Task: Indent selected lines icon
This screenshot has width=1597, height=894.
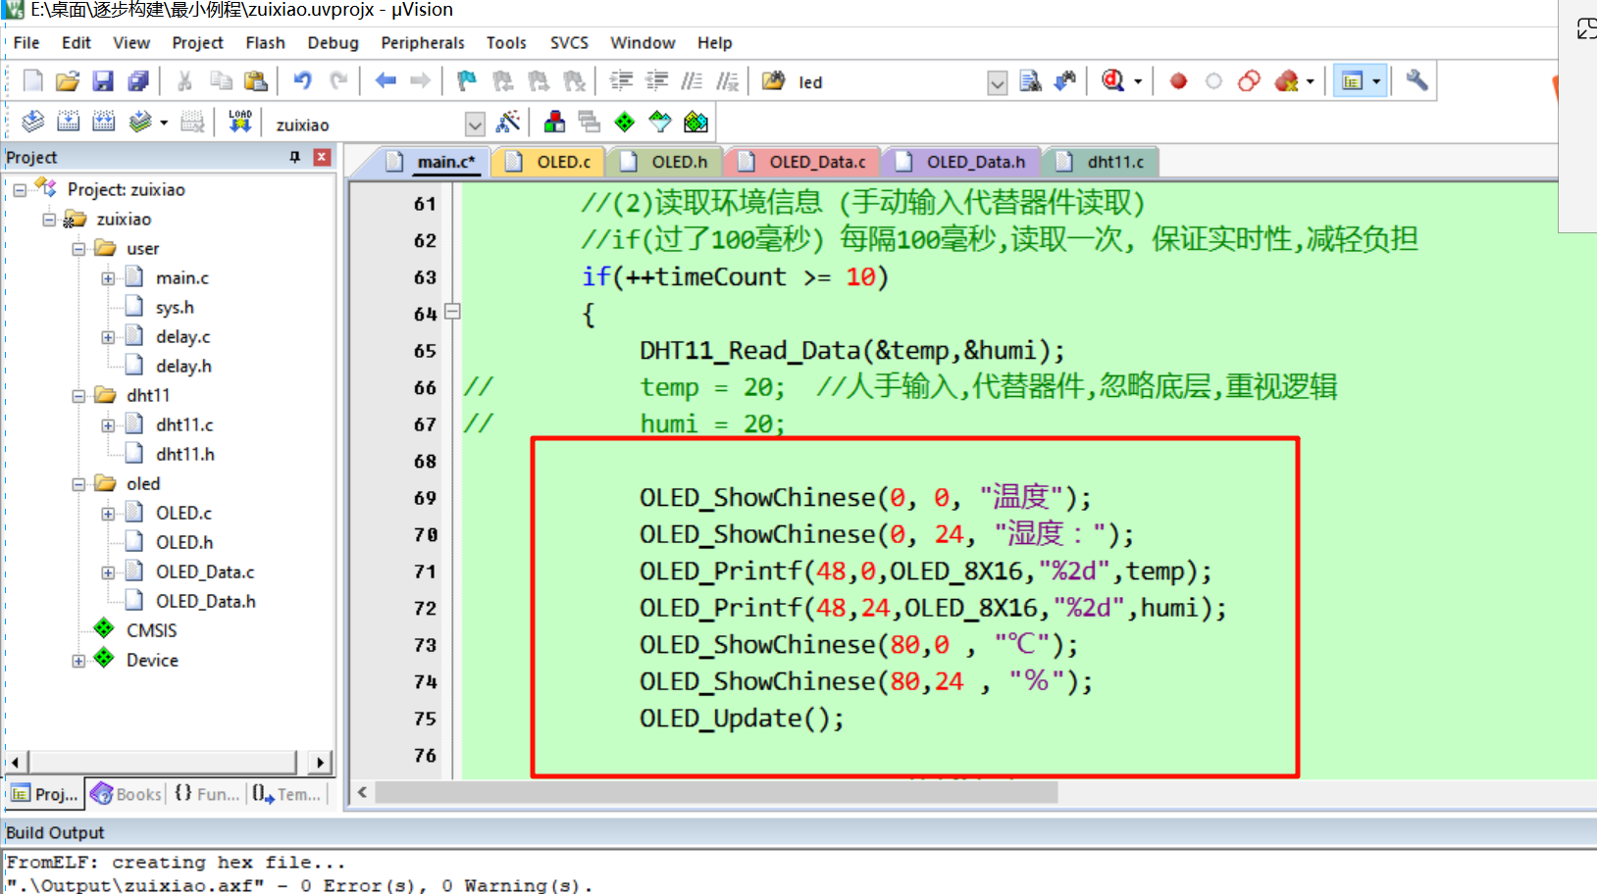Action: pyautogui.click(x=621, y=81)
